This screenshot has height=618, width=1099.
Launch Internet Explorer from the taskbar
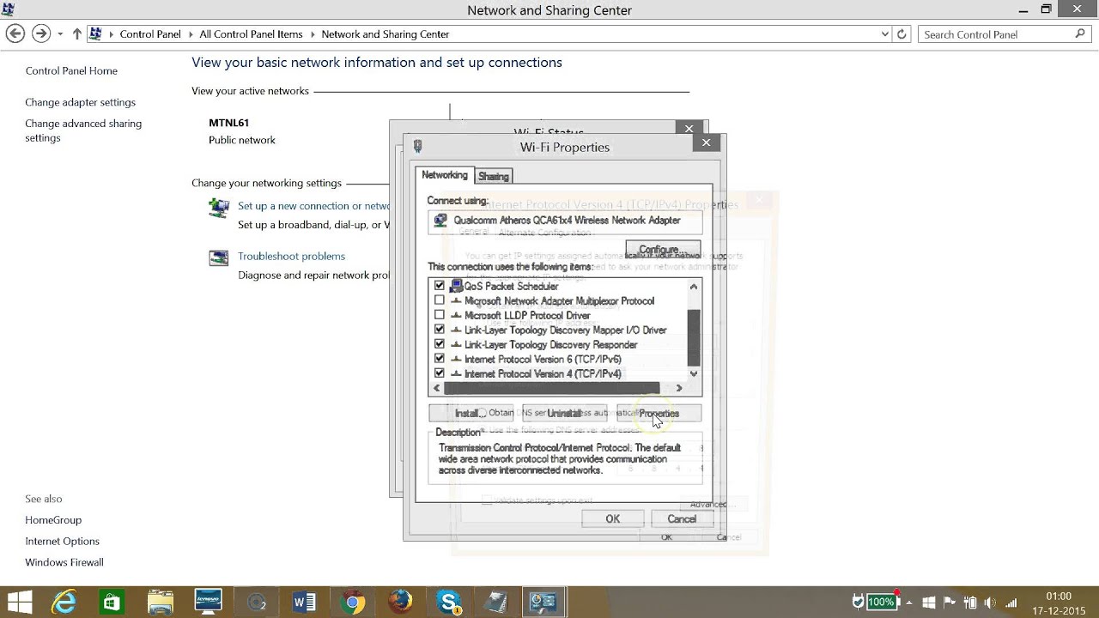pyautogui.click(x=64, y=602)
